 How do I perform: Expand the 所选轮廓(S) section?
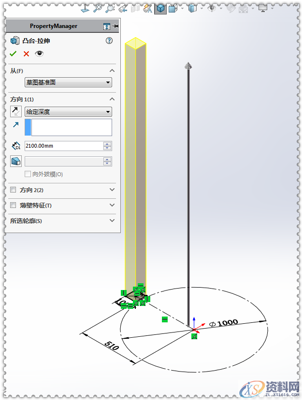(x=112, y=220)
